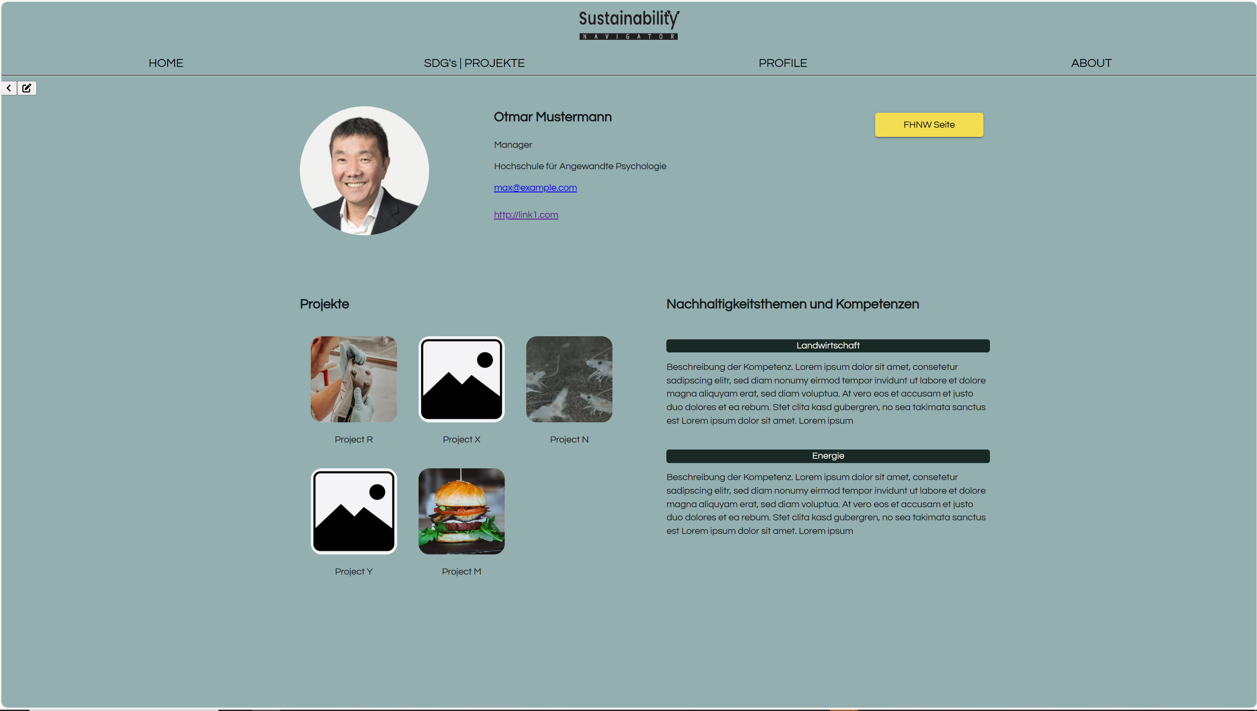Open Project X placeholder image
The image size is (1257, 711).
(x=461, y=379)
